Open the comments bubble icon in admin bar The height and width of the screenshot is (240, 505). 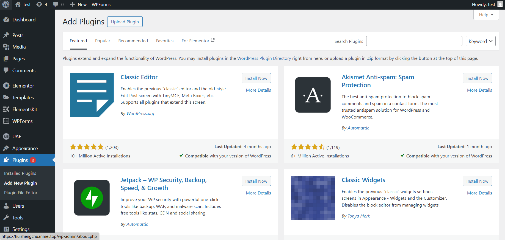[x=58, y=4]
